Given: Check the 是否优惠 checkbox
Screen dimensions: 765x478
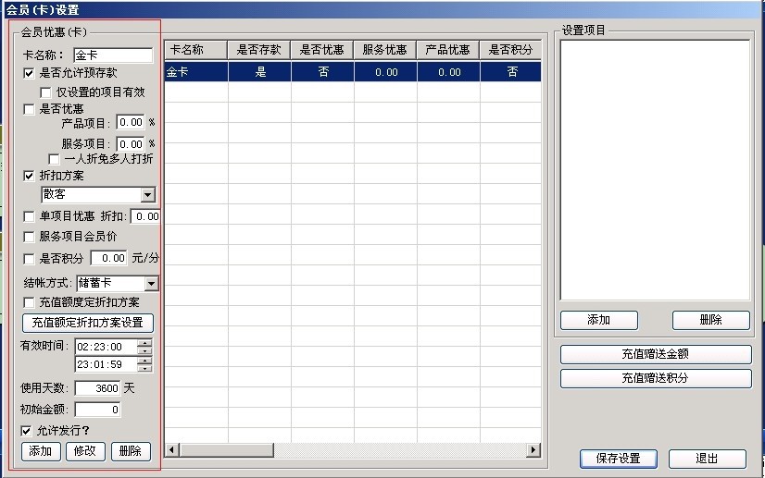Looking at the screenshot, I should click(x=29, y=109).
